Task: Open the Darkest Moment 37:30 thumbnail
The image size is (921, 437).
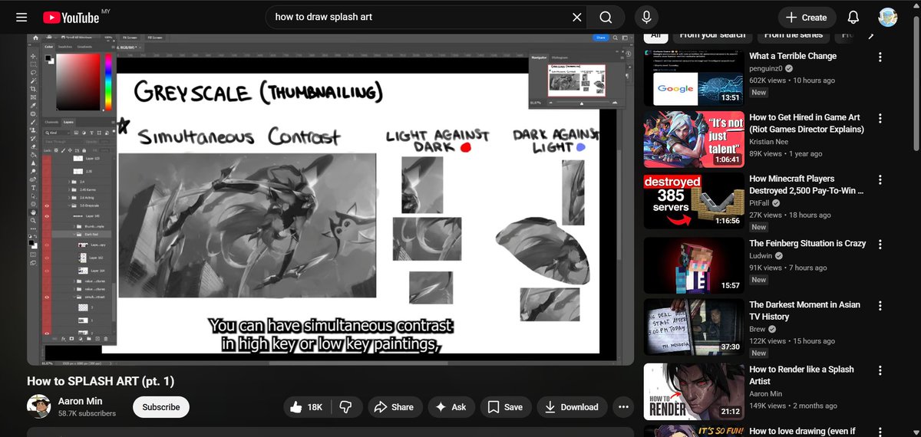Action: (x=693, y=327)
